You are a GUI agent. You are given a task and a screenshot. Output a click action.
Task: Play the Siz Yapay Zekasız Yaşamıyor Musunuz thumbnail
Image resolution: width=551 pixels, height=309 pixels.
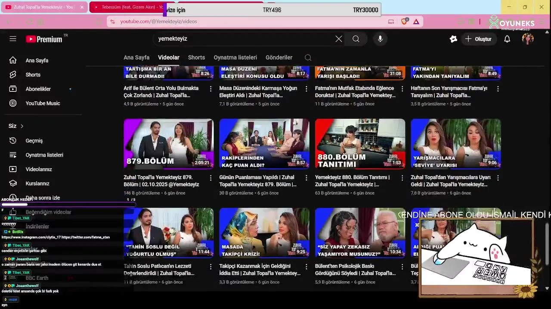(x=360, y=233)
